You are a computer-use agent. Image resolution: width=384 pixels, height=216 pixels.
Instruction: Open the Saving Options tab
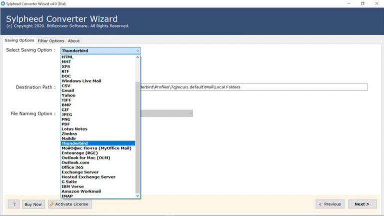(x=19, y=40)
